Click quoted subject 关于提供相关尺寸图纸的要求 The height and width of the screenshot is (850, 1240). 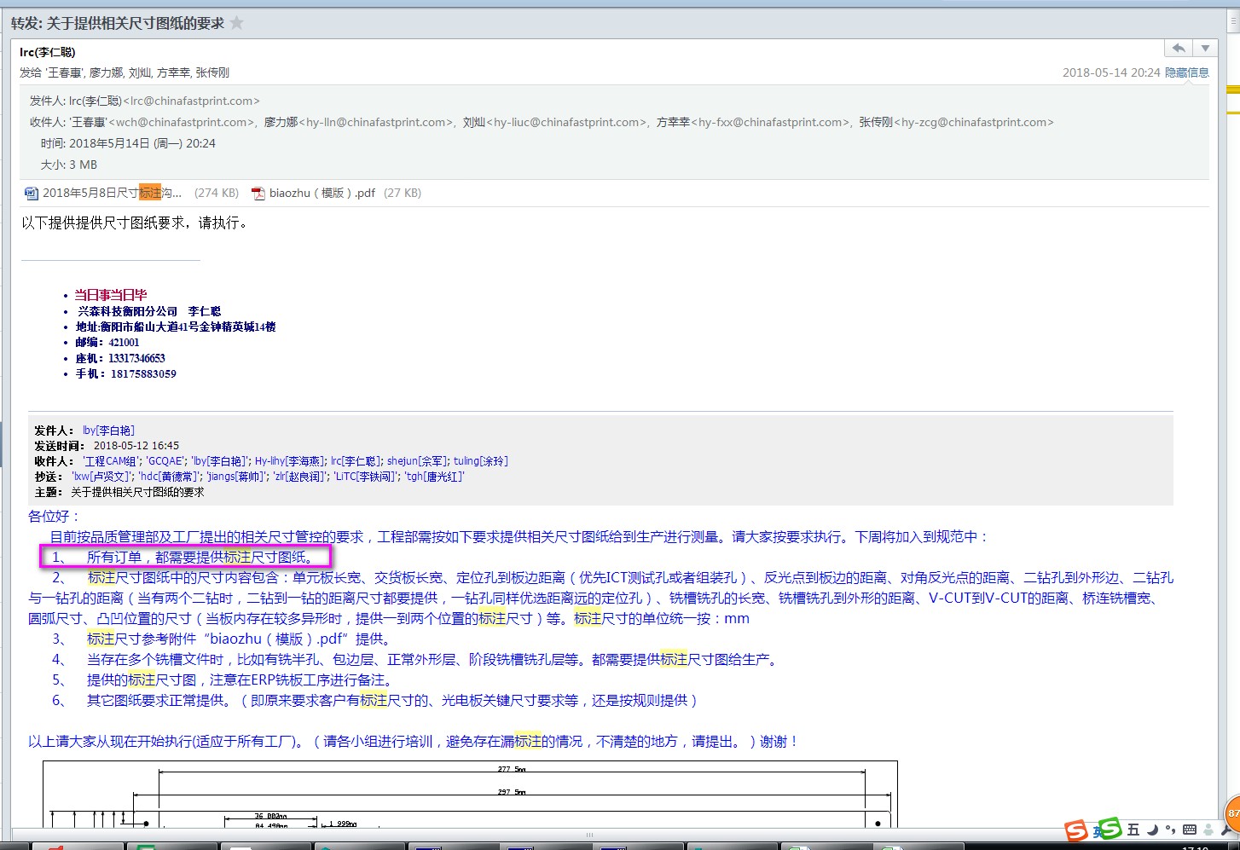click(x=137, y=492)
